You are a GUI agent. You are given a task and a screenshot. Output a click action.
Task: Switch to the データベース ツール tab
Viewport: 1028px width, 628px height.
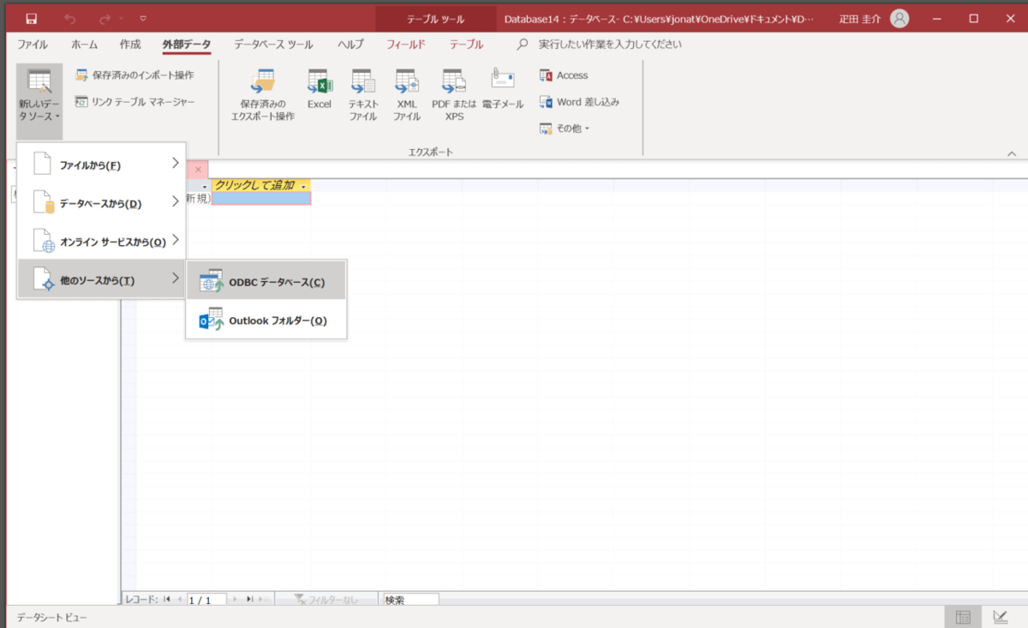pos(273,45)
